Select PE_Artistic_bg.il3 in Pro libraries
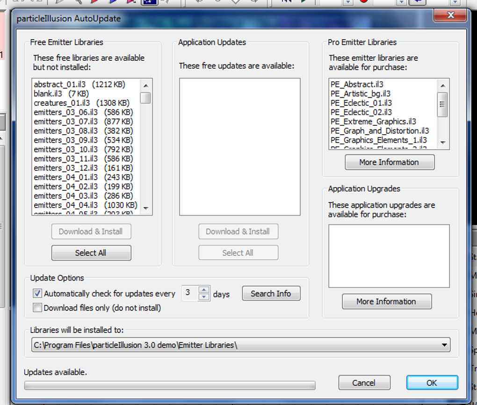477x405 pixels. [361, 94]
